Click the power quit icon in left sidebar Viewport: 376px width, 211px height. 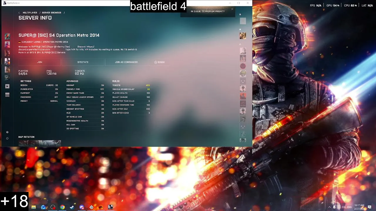(x=7, y=138)
